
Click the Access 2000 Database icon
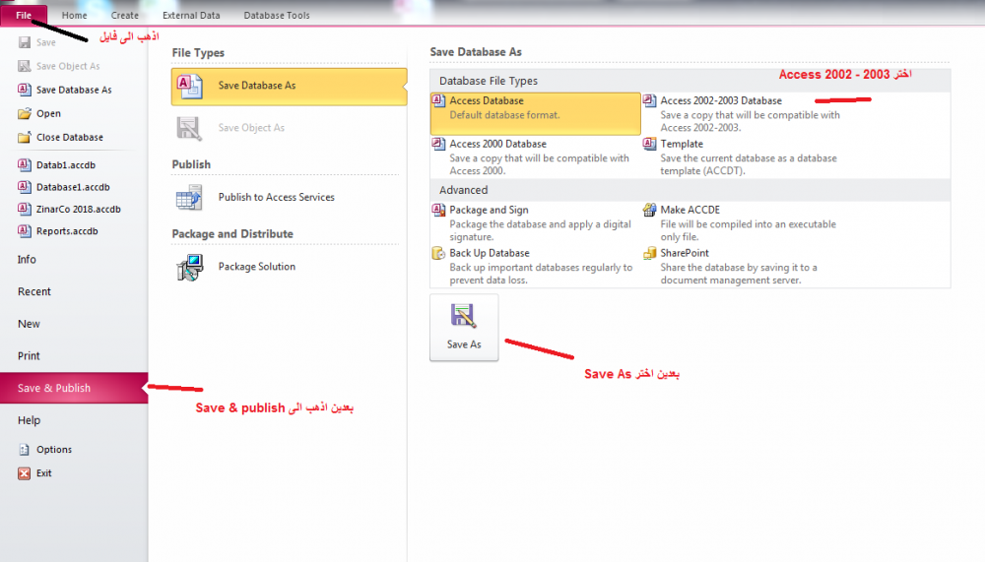pyautogui.click(x=439, y=144)
